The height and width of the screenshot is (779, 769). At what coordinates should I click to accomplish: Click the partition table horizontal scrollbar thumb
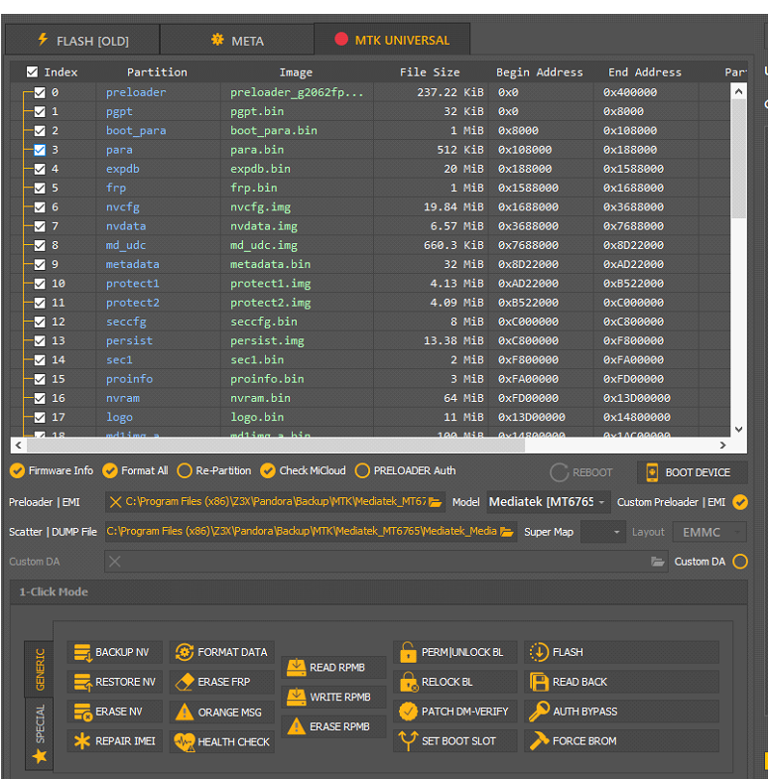[276, 446]
